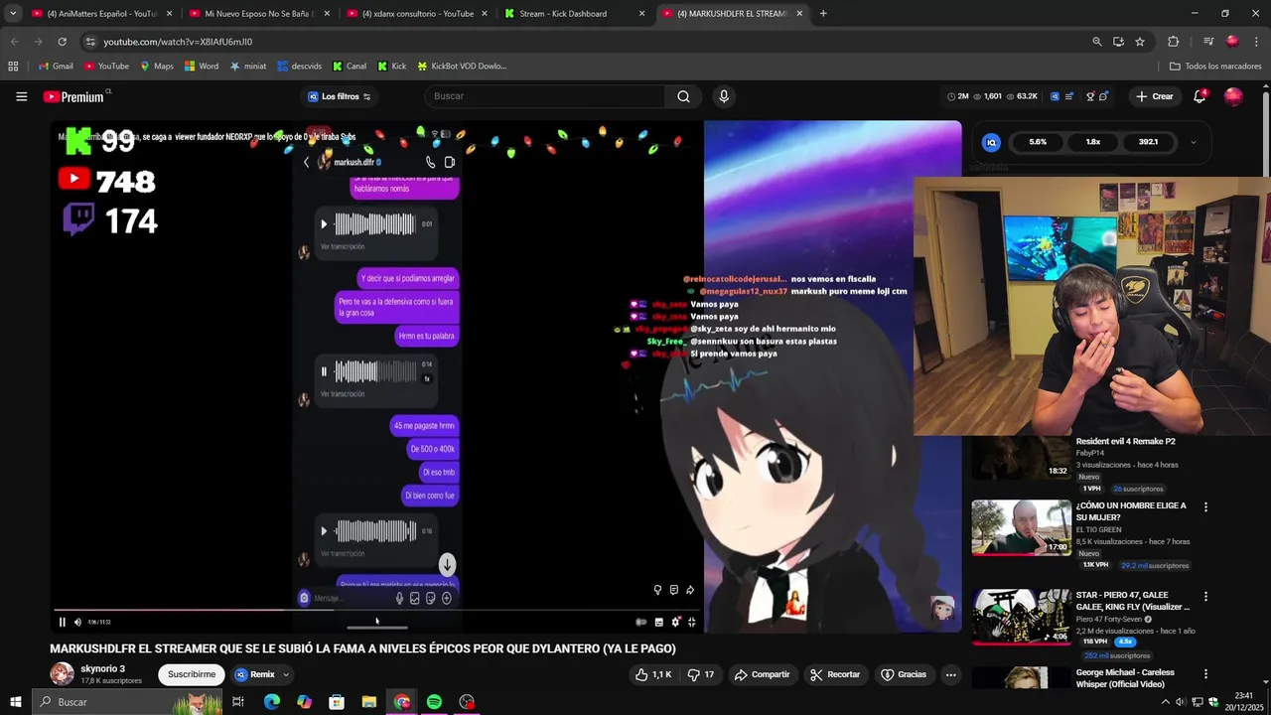Dislike the video showing 17
The height and width of the screenshot is (715, 1271).
click(x=701, y=674)
